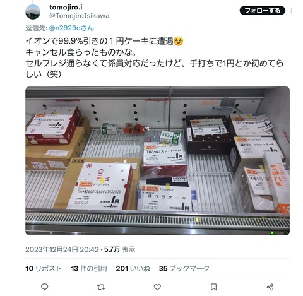Open tomojiro.i profile avatar

click(33, 12)
